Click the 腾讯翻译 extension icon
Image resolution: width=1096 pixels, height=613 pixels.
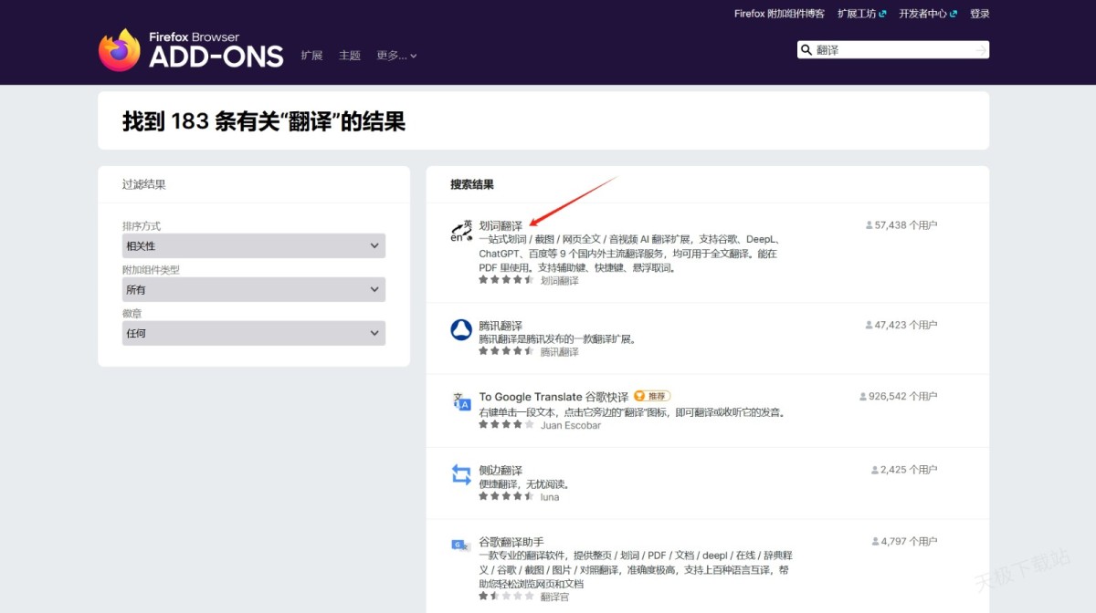(461, 330)
